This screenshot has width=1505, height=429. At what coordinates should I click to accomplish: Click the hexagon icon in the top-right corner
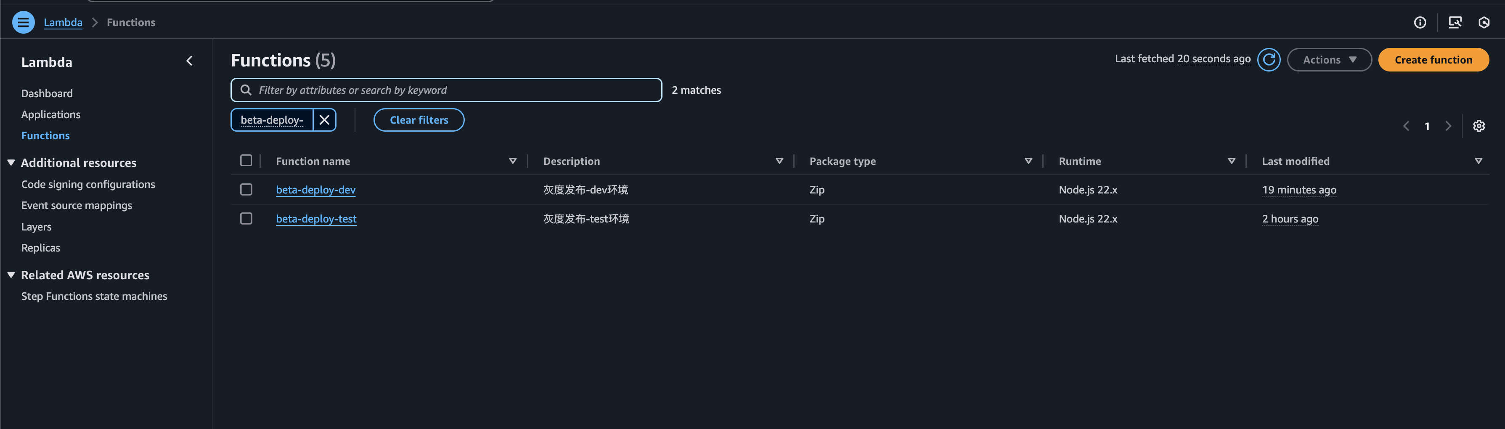(1484, 22)
